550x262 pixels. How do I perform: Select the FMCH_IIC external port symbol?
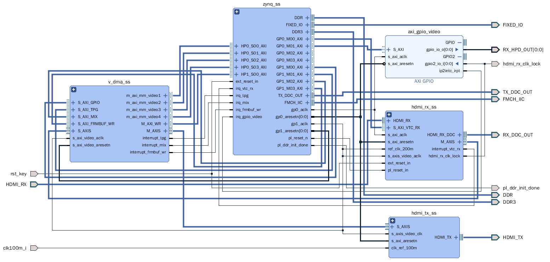click(495, 99)
